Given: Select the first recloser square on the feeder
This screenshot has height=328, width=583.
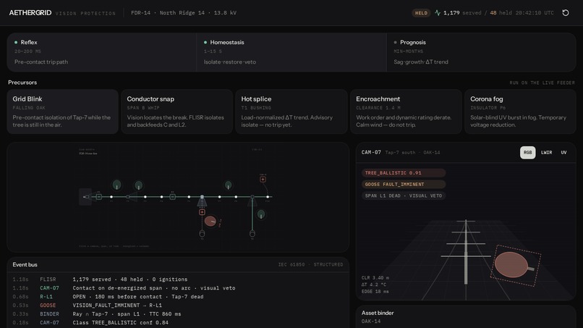Looking at the screenshot, I should pos(99,196).
